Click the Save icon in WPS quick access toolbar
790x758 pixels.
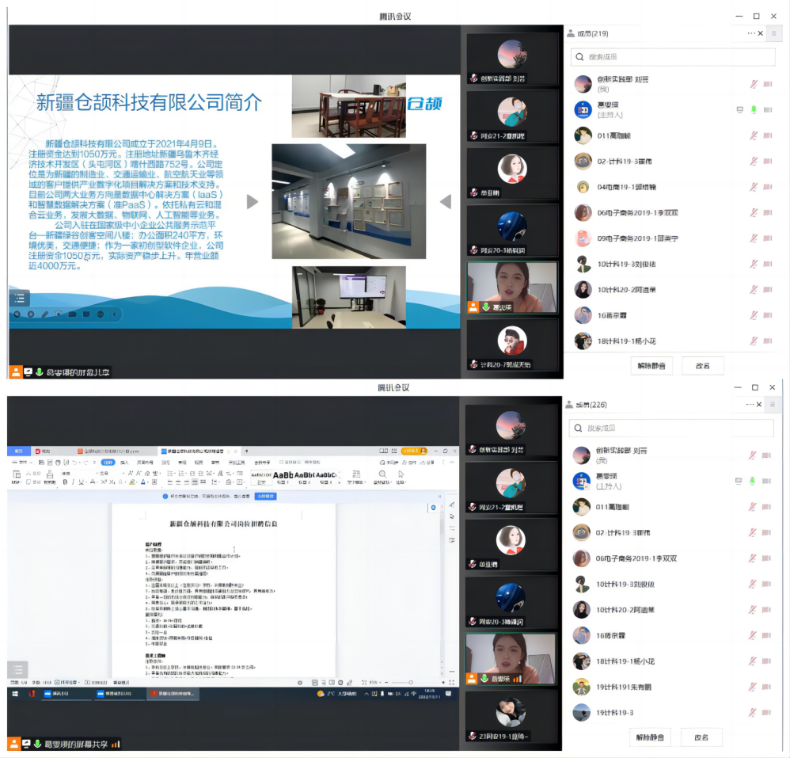coord(41,463)
